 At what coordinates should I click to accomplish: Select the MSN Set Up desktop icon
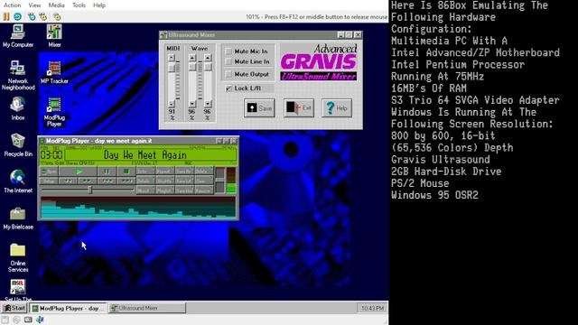(x=18, y=291)
